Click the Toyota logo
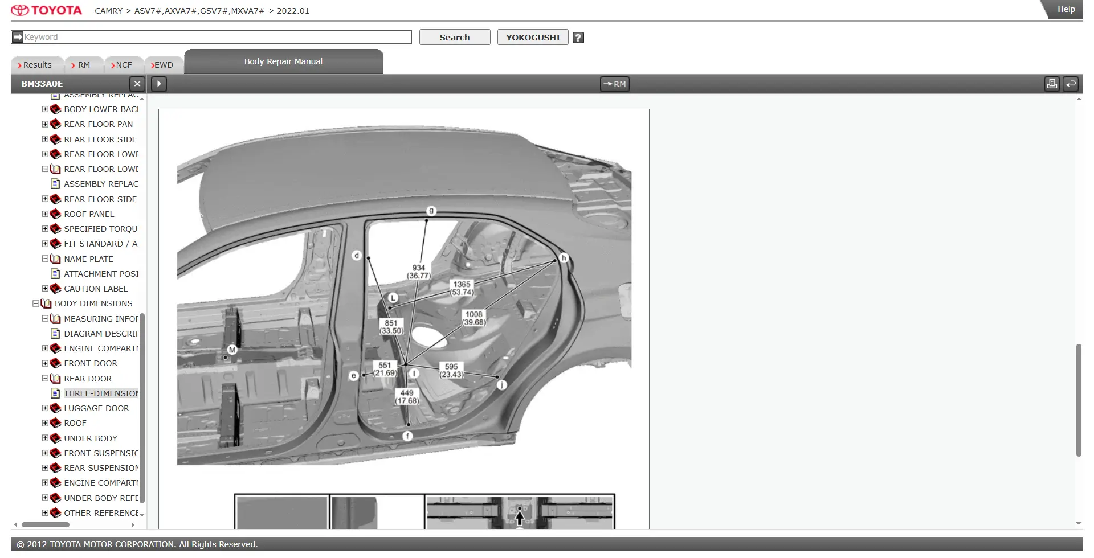This screenshot has height=558, width=1094. 46,10
